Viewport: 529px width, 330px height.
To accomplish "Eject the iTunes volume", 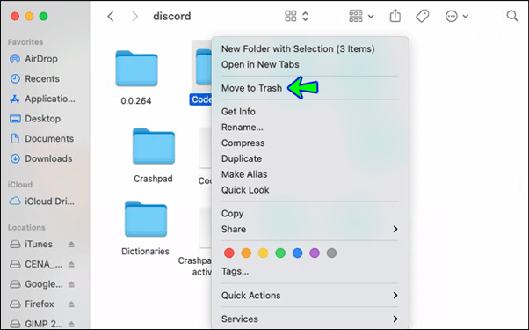I will pyautogui.click(x=71, y=245).
